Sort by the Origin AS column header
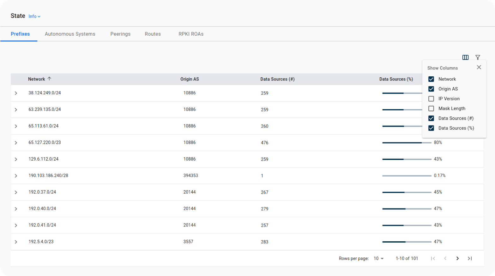Screen dimensions: 495x276 click(x=190, y=79)
